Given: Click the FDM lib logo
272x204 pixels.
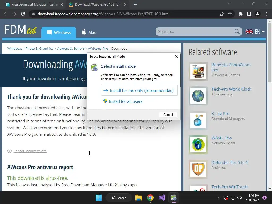Looking at the screenshot, I should (x=20, y=30).
